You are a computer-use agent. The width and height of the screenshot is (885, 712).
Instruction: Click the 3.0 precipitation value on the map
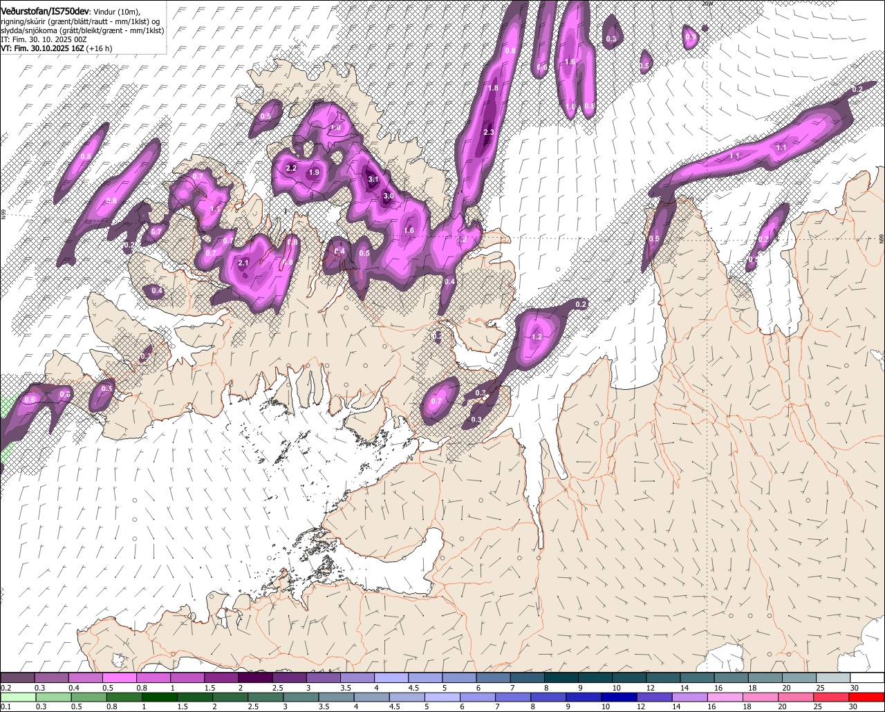pos(389,196)
